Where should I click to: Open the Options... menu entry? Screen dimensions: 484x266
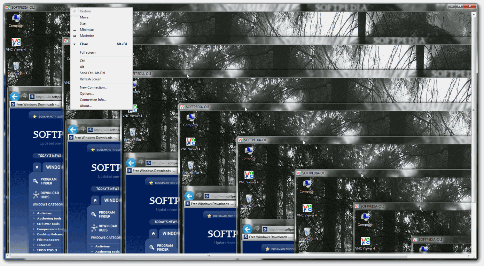tap(101, 94)
